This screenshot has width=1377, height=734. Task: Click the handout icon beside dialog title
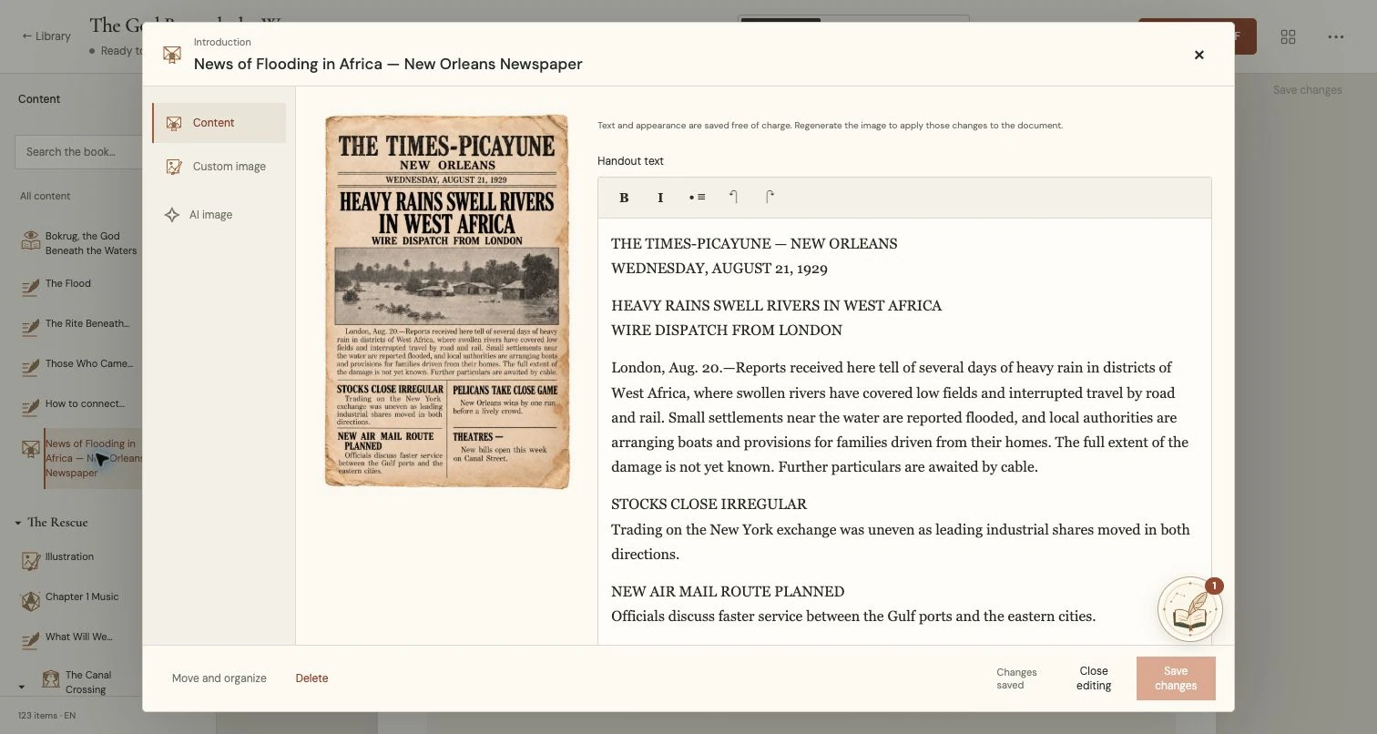[171, 55]
